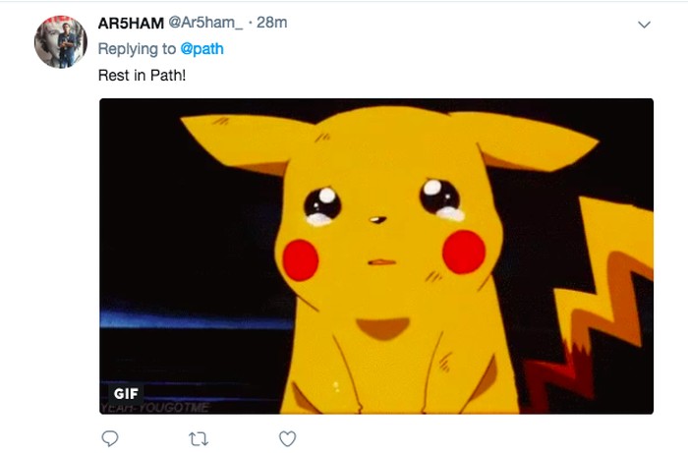Open AR5HAM's profile picture

pyautogui.click(x=61, y=41)
